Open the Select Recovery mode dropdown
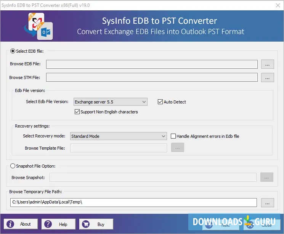The height and width of the screenshot is (234, 284). point(119,136)
